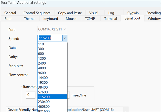The height and width of the screenshot is (112, 161).
Task: Switch to the General tab
Action: (10, 13)
